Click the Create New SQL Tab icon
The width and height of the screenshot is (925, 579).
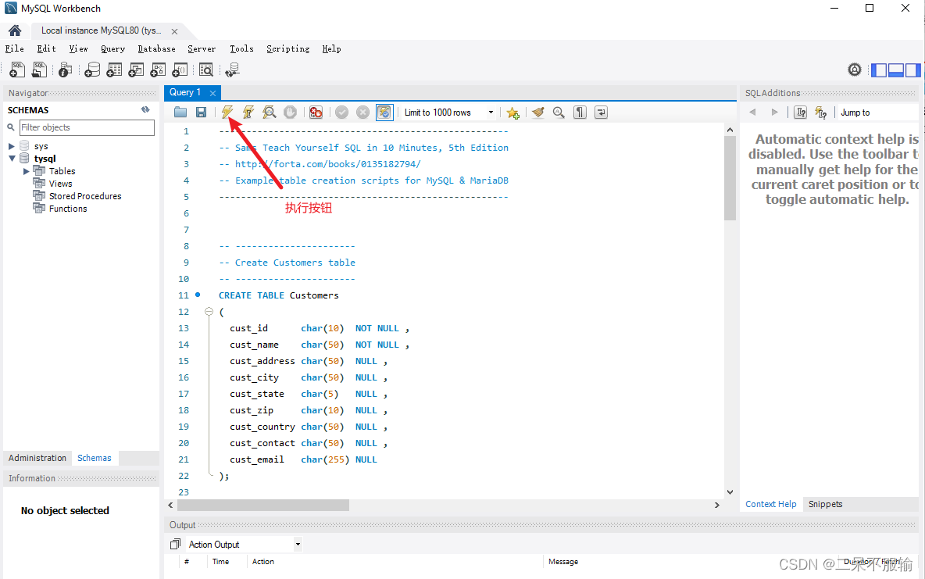[16, 70]
